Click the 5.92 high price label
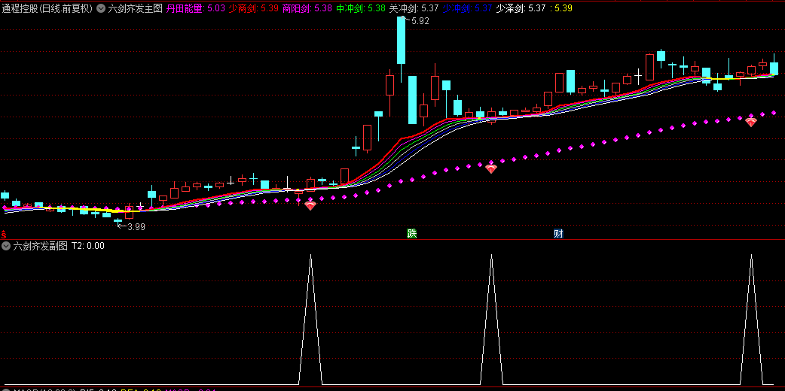785x391 pixels. pyautogui.click(x=417, y=21)
